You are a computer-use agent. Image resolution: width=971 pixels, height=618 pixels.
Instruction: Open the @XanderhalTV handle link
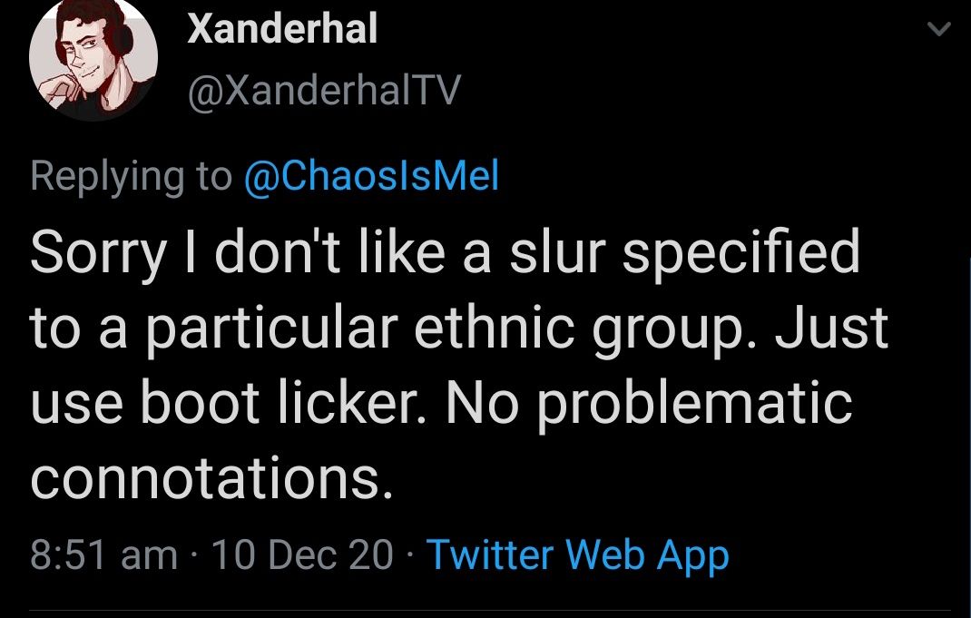click(x=323, y=91)
